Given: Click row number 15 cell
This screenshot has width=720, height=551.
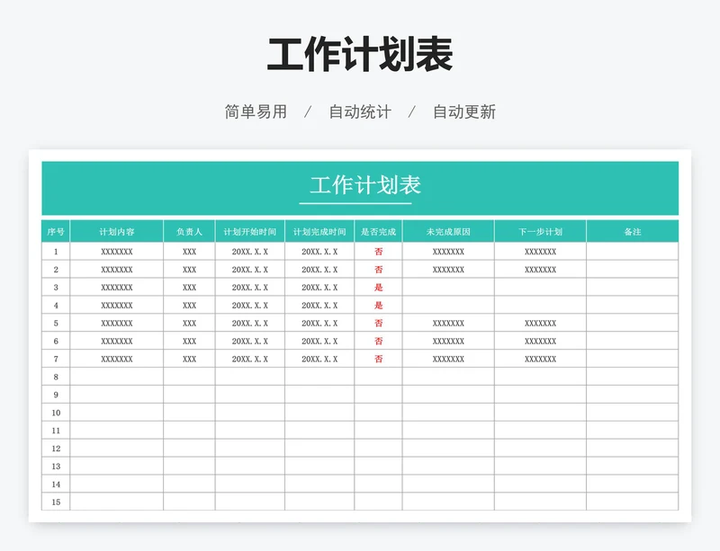Looking at the screenshot, I should 56,502.
